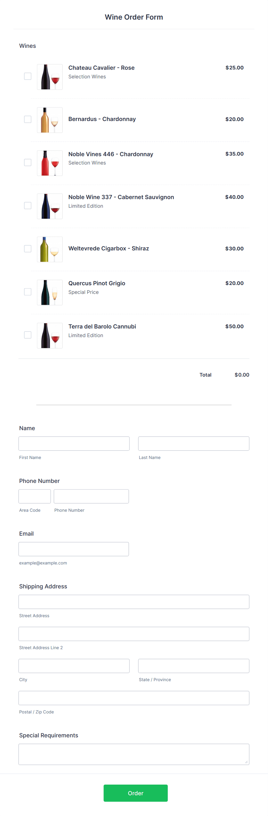
Task: Click the First Name input field
Action: coord(74,443)
